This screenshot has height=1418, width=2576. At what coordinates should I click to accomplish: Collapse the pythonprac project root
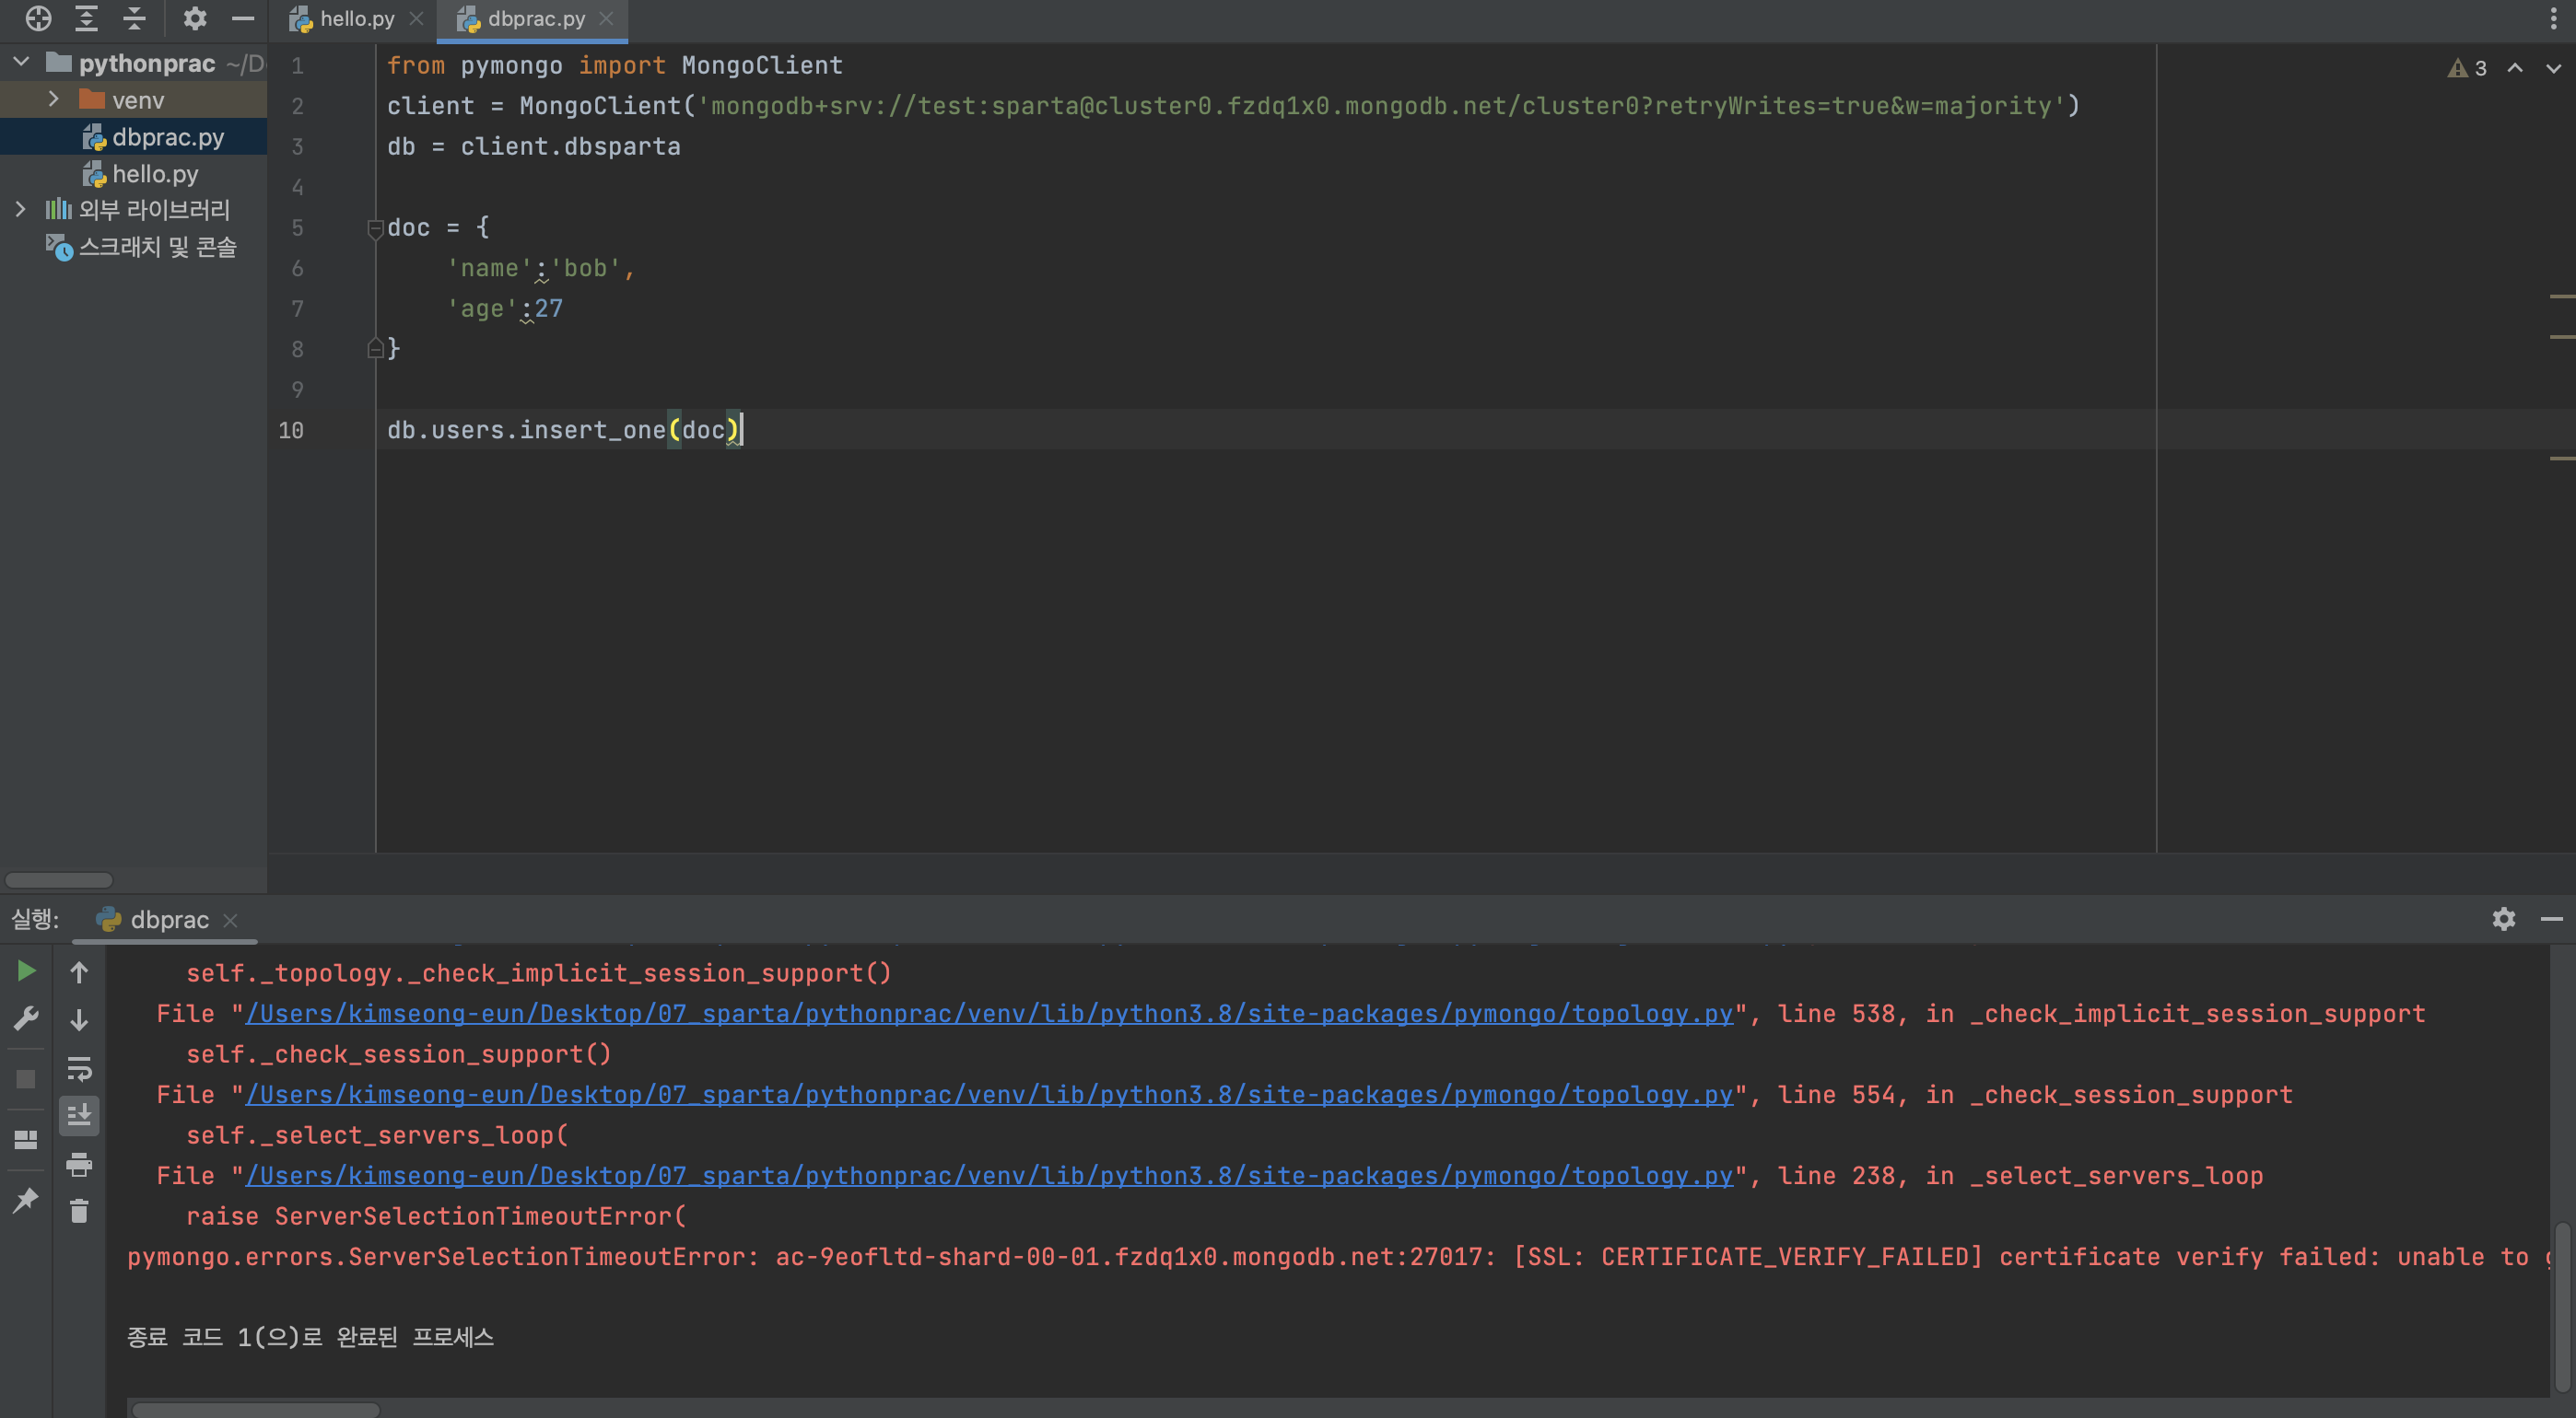[21, 63]
